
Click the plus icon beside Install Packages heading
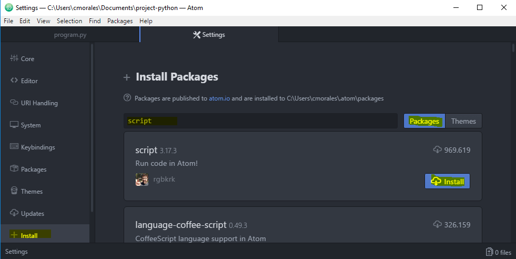click(127, 77)
